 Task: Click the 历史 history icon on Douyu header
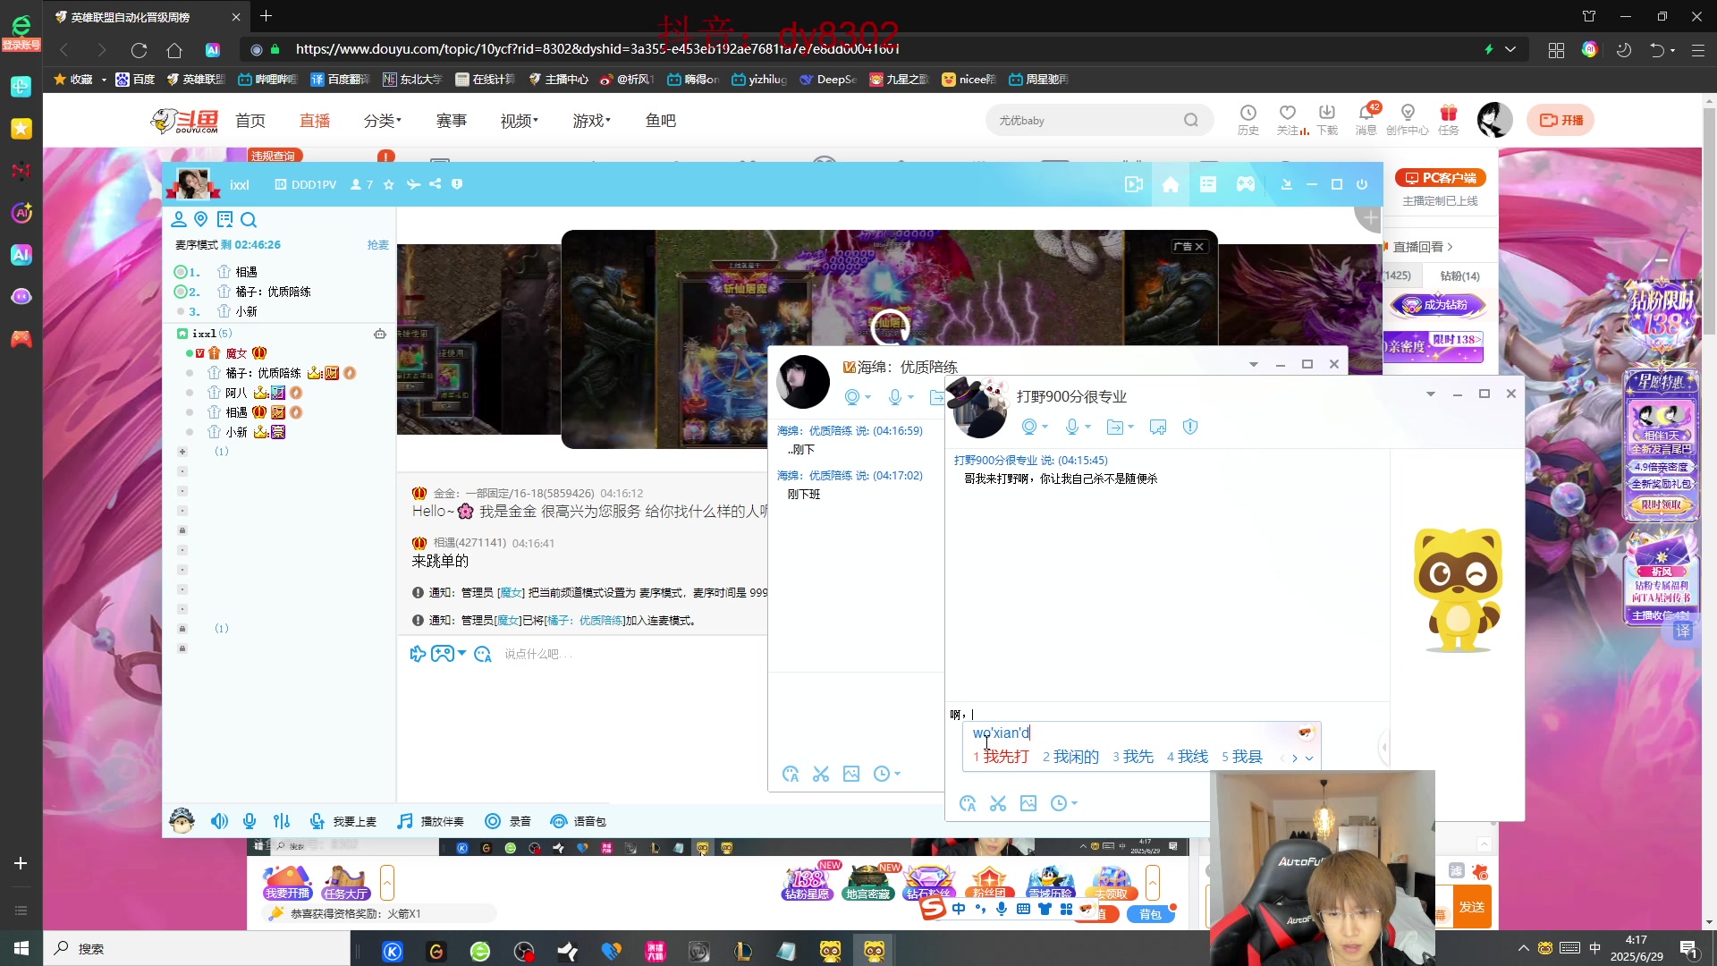click(x=1248, y=120)
